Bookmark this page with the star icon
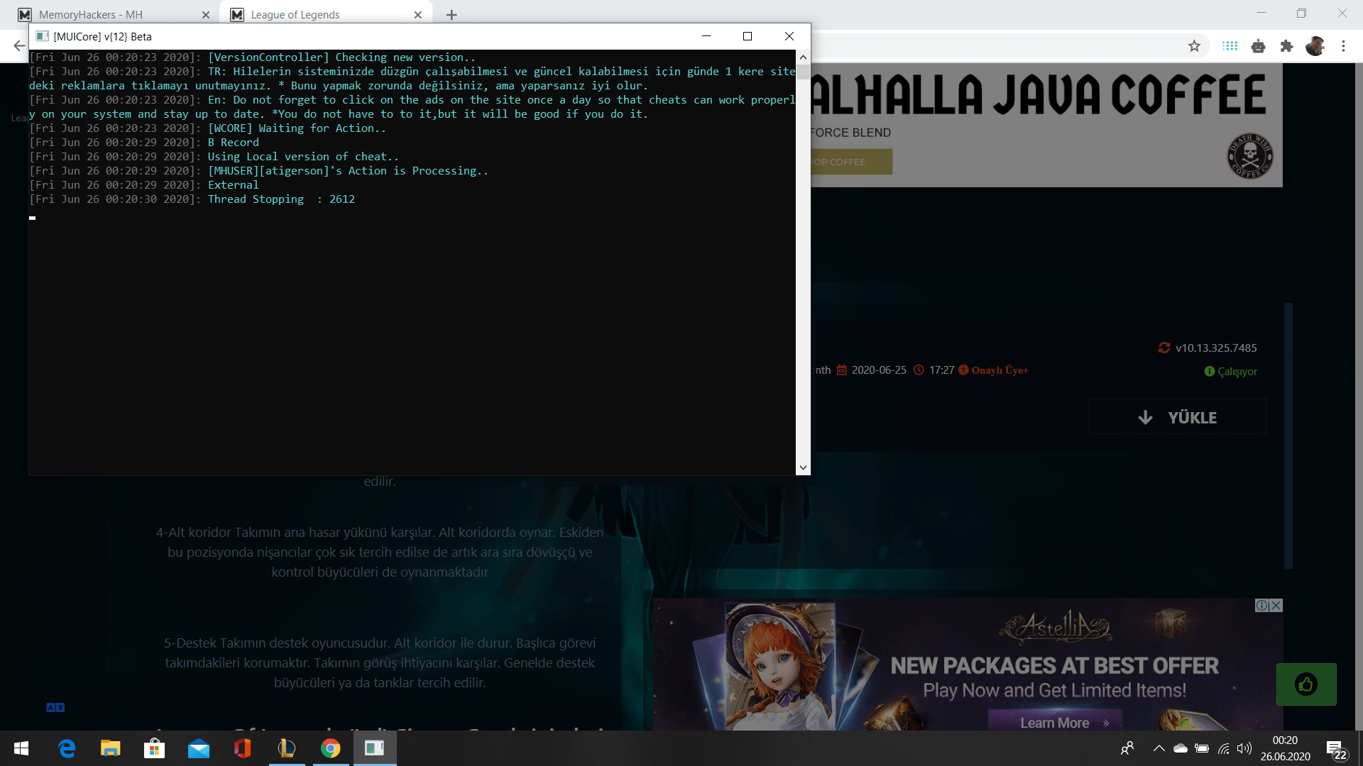 point(1195,46)
